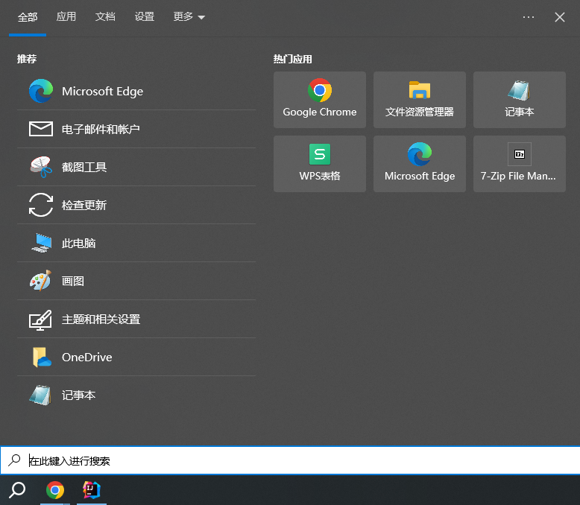Switch to IntelliJ IDEA on the taskbar
Image resolution: width=580 pixels, height=505 pixels.
[x=92, y=490]
